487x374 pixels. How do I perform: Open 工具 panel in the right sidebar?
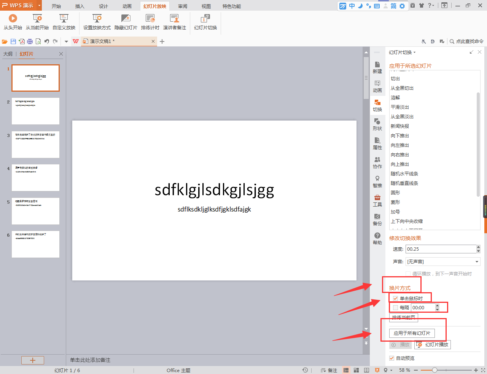(x=377, y=201)
